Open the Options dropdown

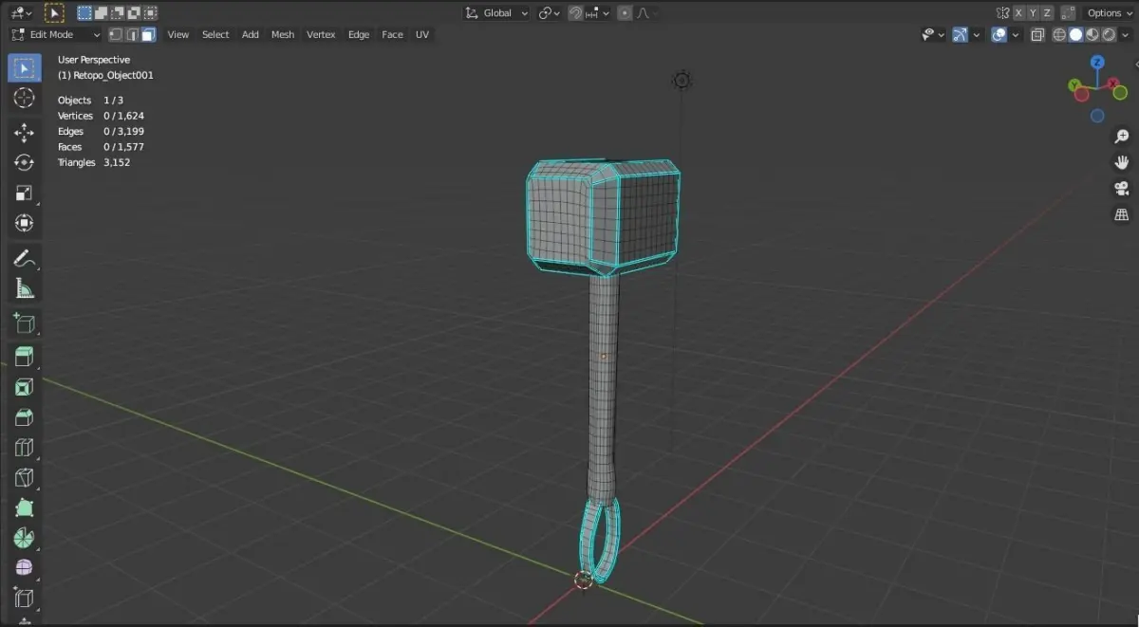[x=1110, y=13]
